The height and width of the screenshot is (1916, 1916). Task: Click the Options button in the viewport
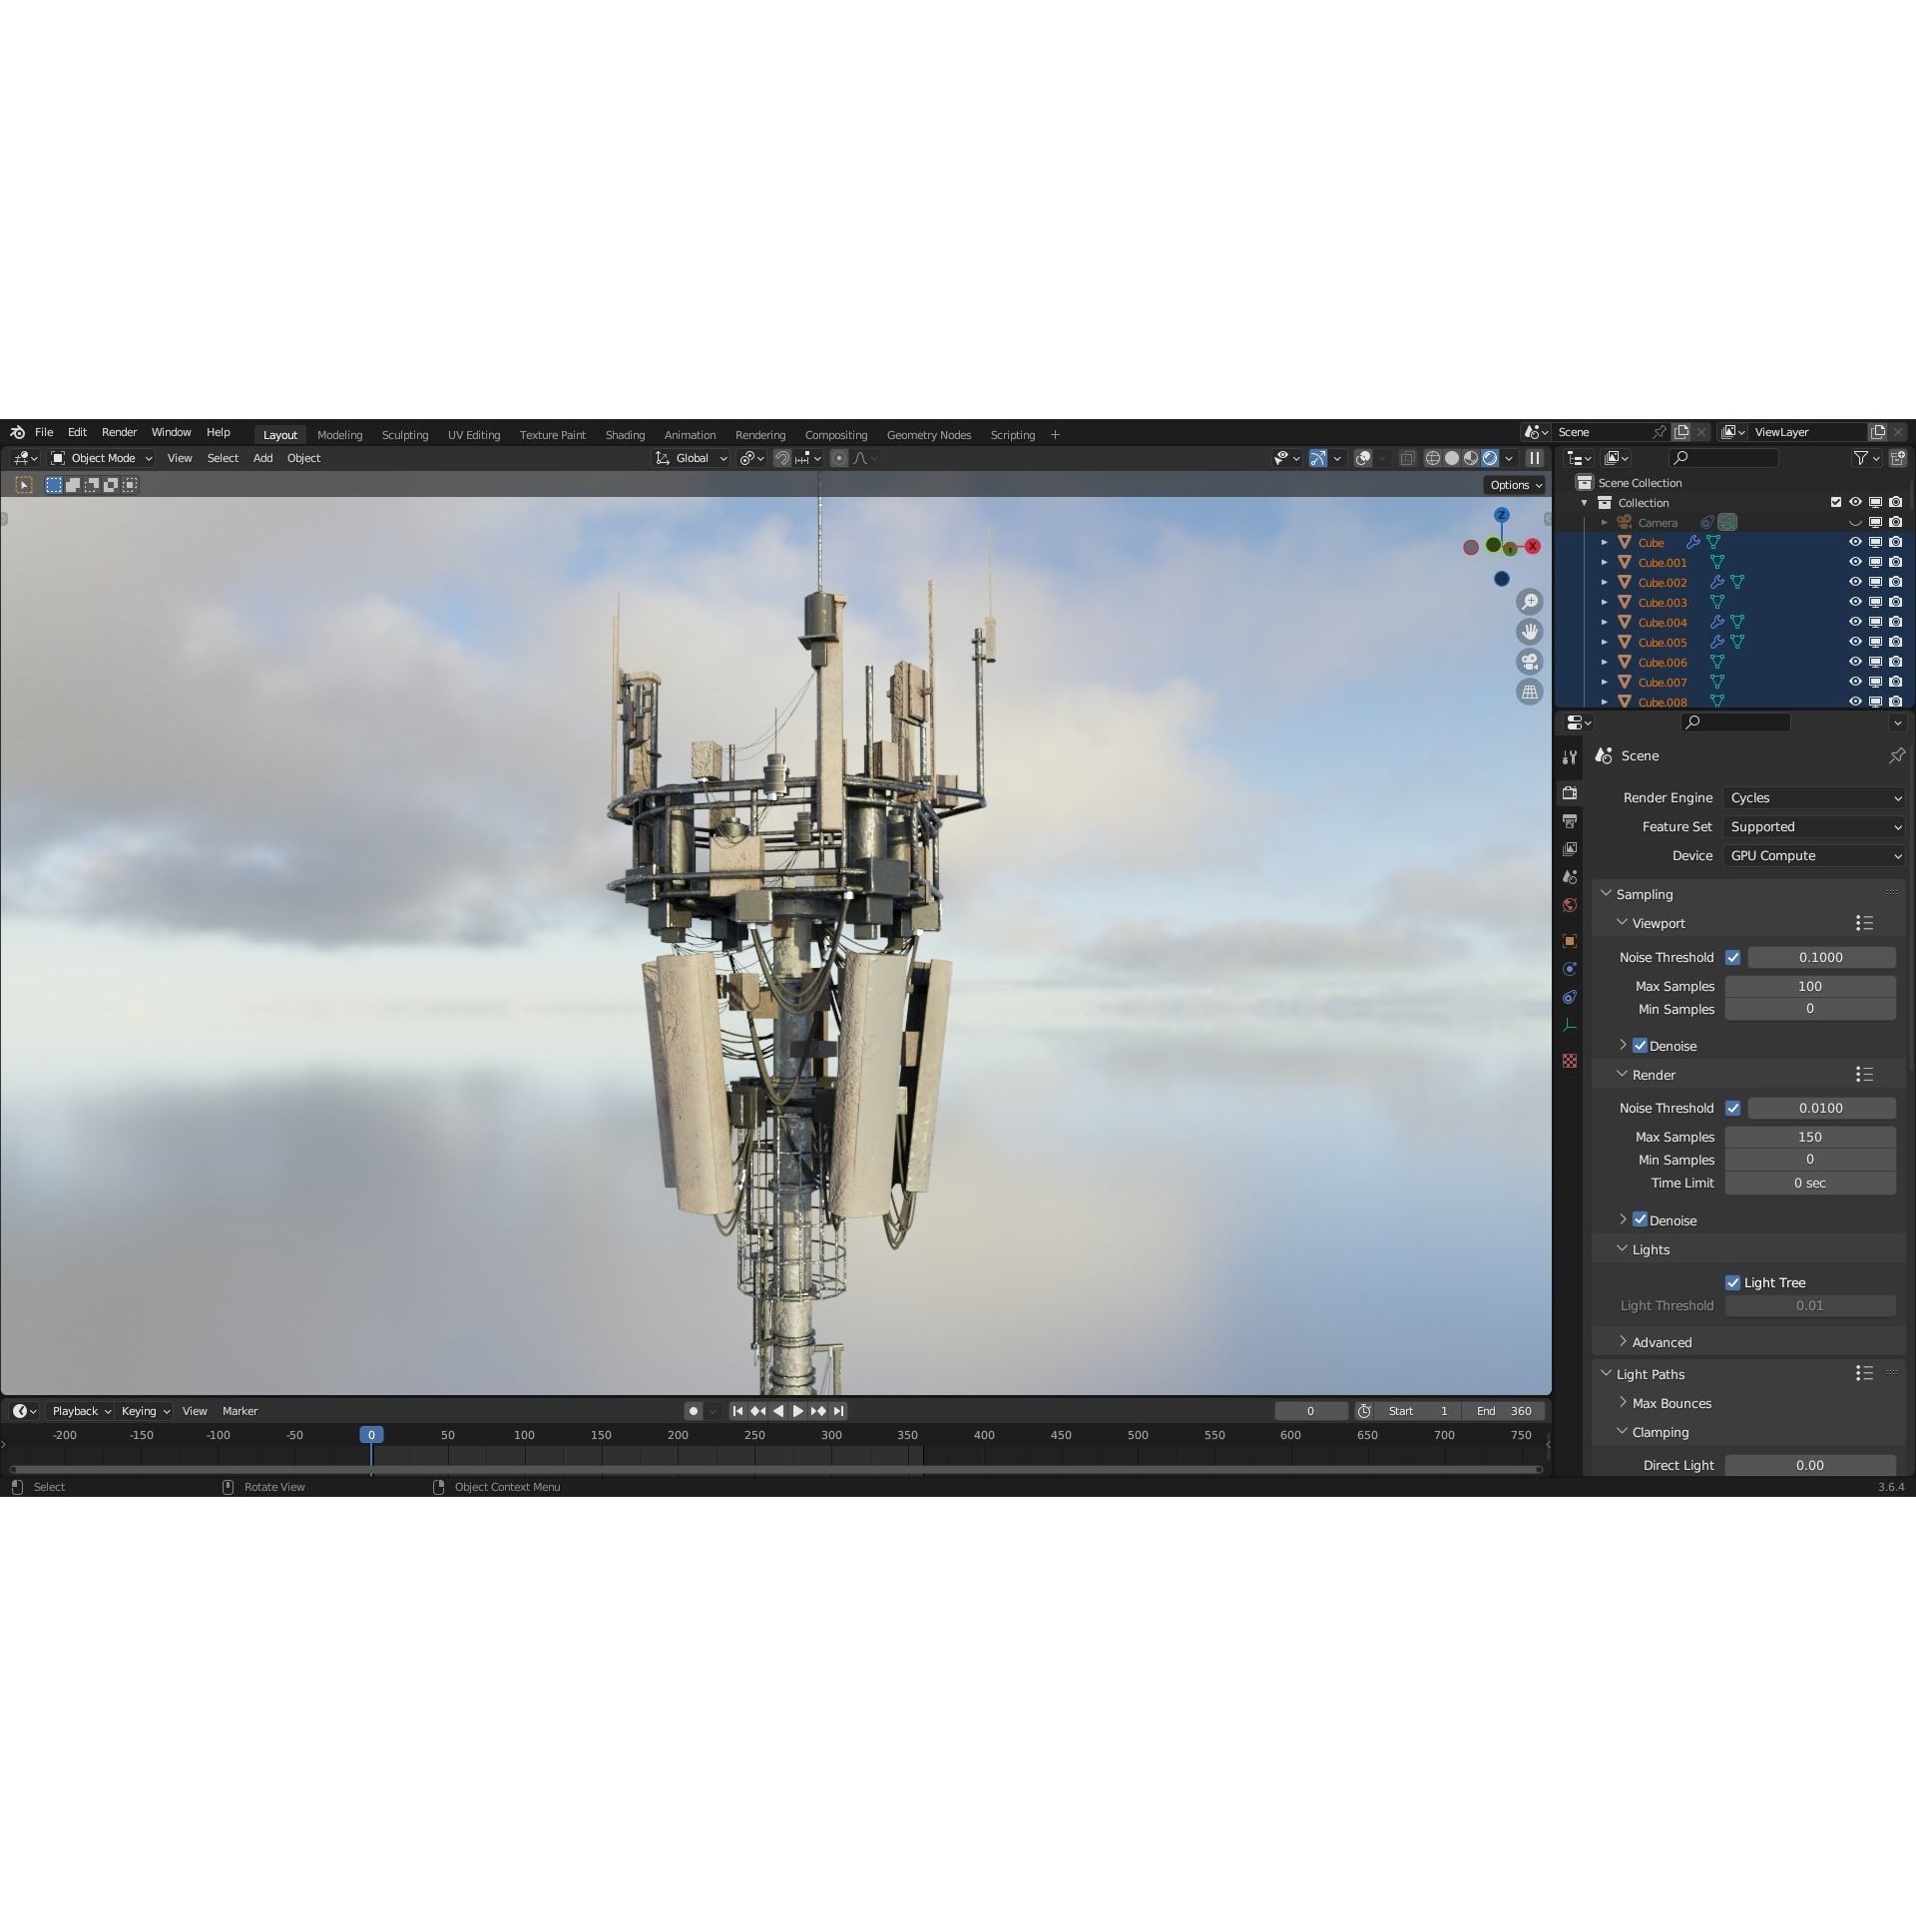click(x=1515, y=484)
